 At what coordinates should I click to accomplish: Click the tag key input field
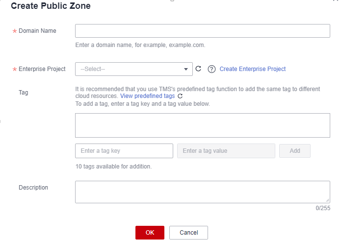pyautogui.click(x=124, y=151)
